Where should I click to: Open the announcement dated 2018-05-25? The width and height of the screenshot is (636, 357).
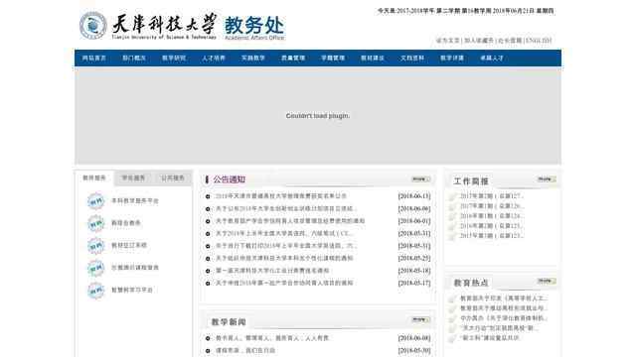pyautogui.click(x=284, y=258)
